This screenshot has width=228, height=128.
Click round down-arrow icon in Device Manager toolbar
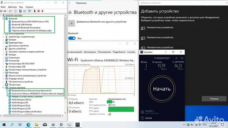[x=42, y=11]
